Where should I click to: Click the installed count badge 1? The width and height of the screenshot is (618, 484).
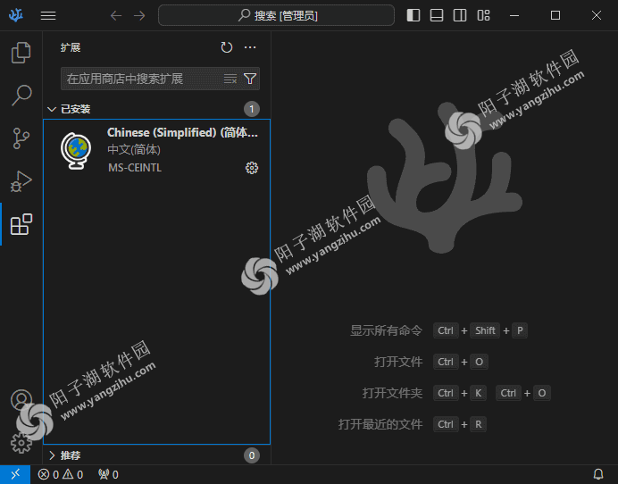252,109
